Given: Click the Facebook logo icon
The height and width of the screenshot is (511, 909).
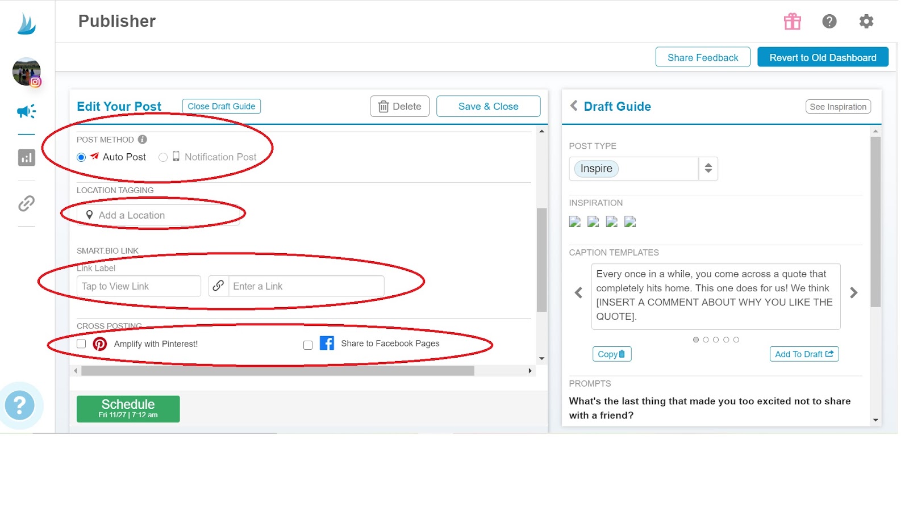Looking at the screenshot, I should (x=327, y=343).
